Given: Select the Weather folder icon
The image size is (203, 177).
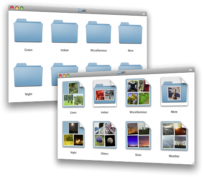Looking at the screenshot, I should click(x=174, y=136).
